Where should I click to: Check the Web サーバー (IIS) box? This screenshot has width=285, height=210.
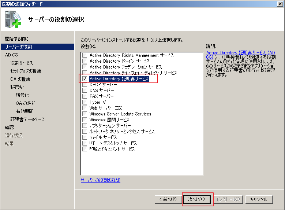coord(85,108)
